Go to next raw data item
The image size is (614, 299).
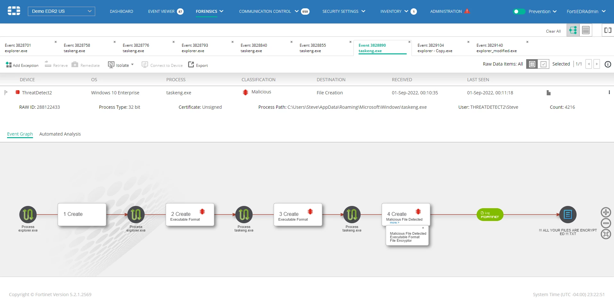click(x=597, y=64)
